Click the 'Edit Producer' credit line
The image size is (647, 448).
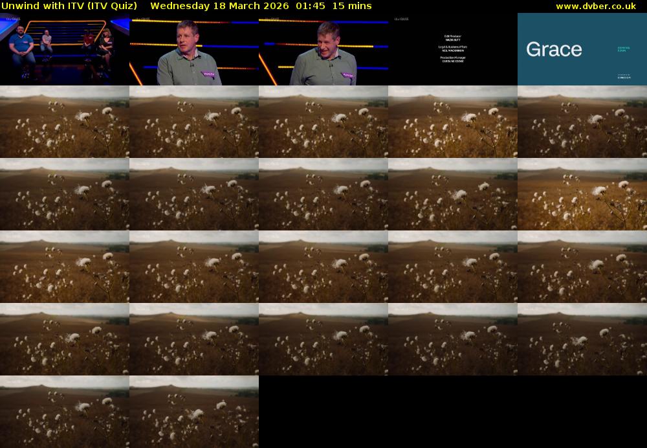[453, 36]
